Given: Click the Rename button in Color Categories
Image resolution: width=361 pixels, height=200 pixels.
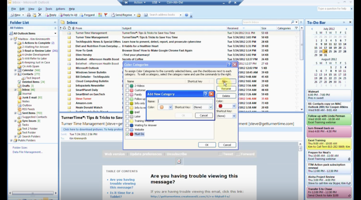Looking at the screenshot, I should [x=226, y=88].
